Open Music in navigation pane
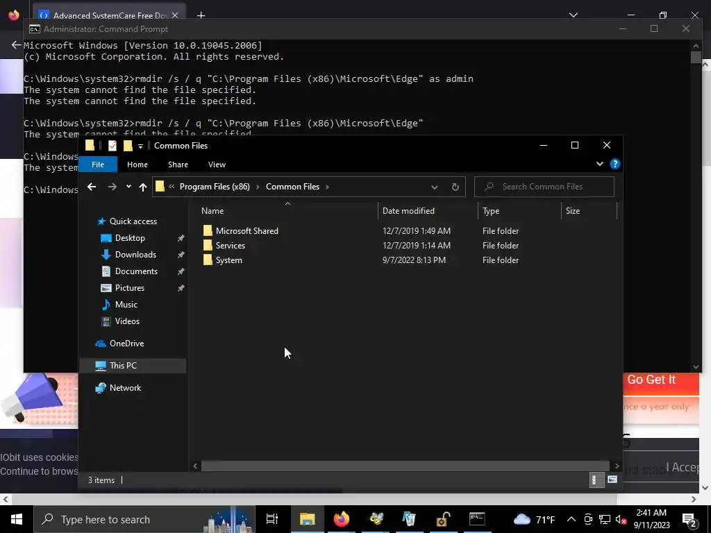 (126, 305)
